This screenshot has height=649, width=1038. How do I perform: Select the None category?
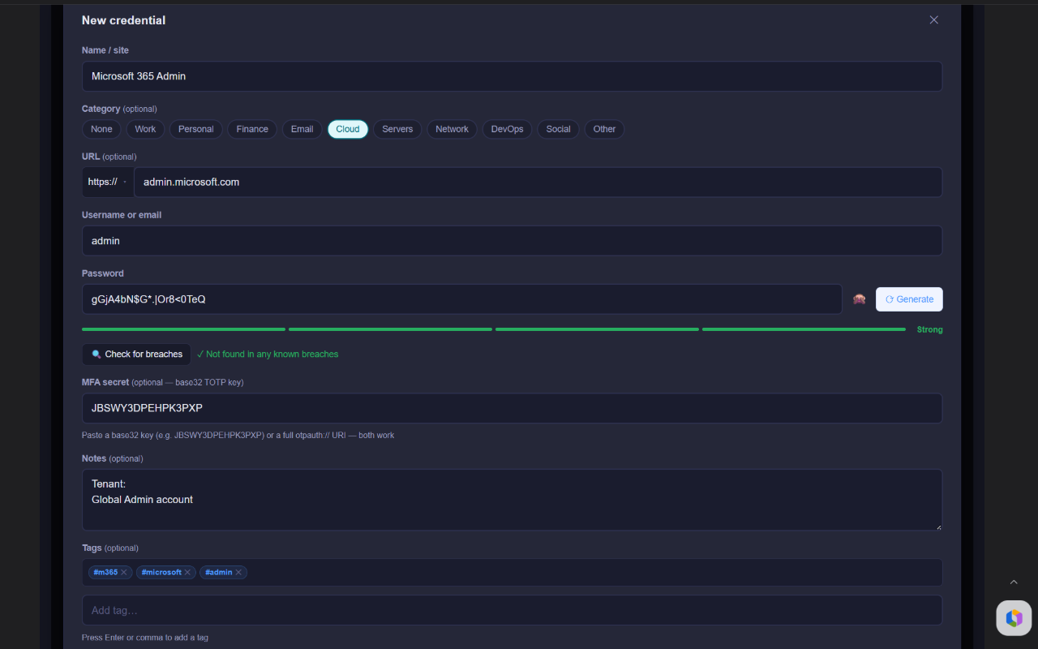101,129
